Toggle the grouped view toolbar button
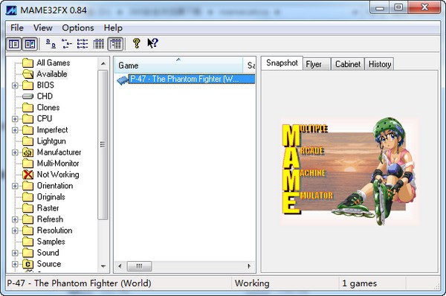Image resolution: width=446 pixels, height=296 pixels. pos(115,44)
